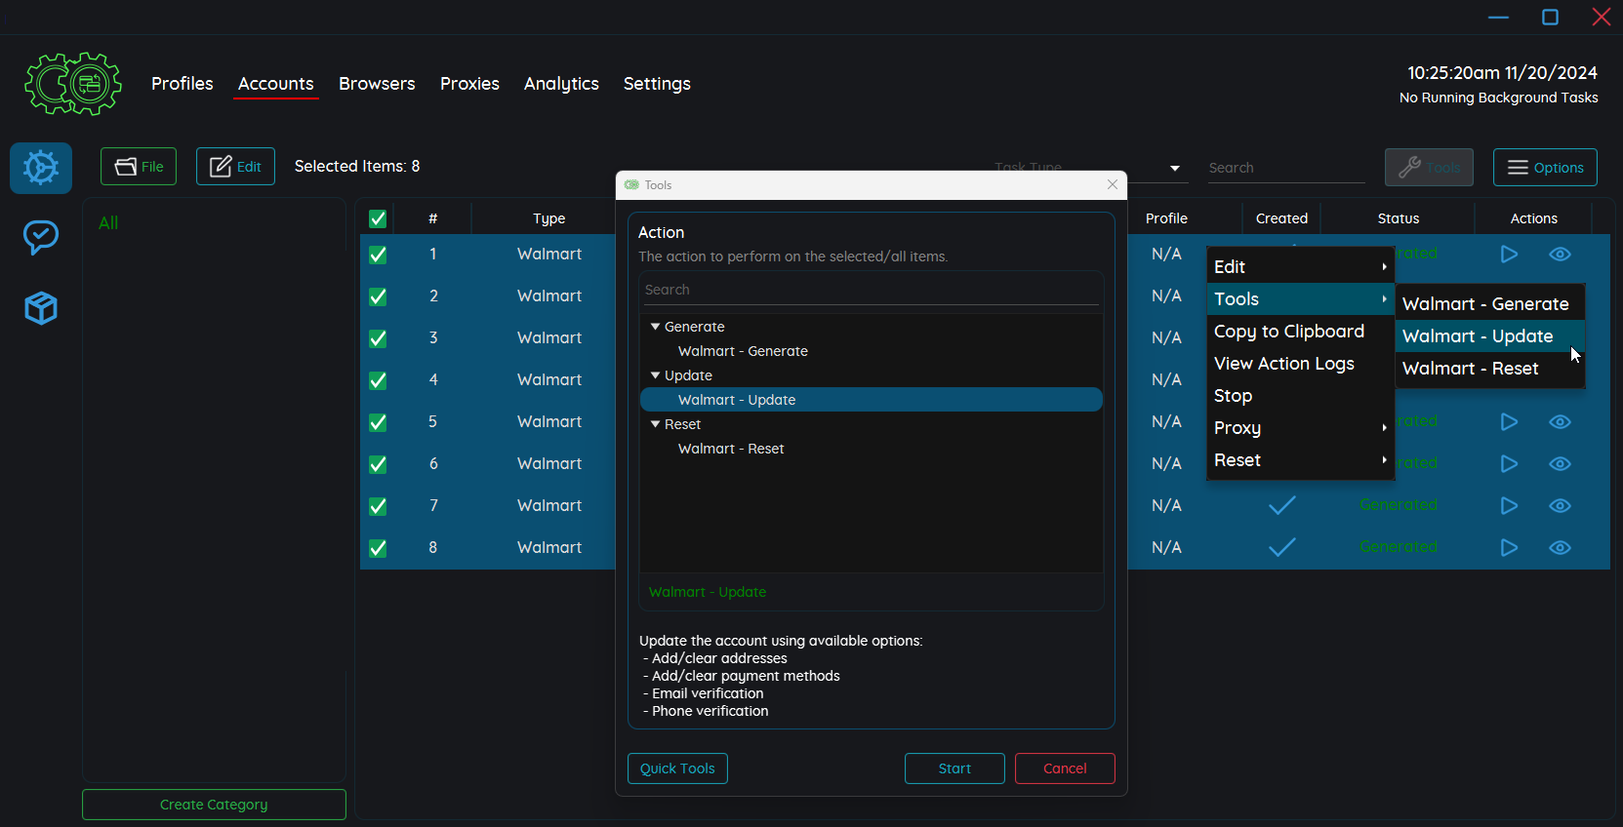This screenshot has width=1623, height=827.
Task: Click the gear automation sidebar icon
Action: point(41,168)
